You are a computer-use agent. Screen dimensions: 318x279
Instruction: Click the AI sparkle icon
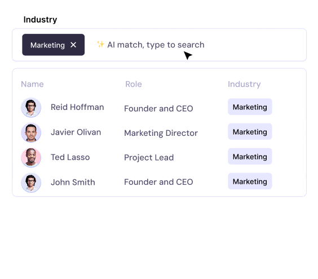[x=100, y=44]
